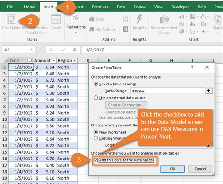Click the Table/Range collapse dialog arrow
The width and height of the screenshot is (223, 184).
coord(209,91)
